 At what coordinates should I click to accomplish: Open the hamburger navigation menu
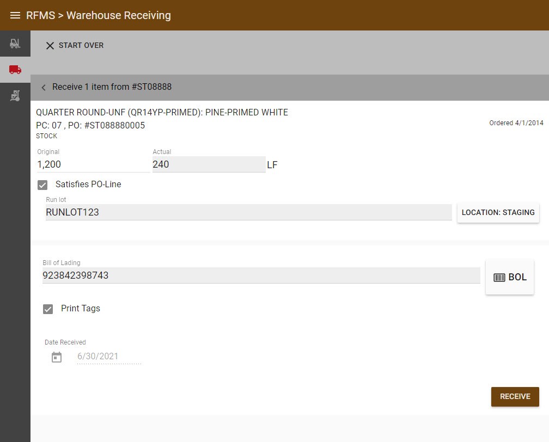pos(15,15)
